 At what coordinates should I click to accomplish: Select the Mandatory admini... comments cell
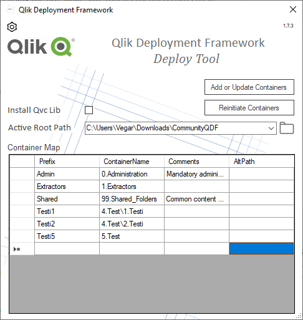coord(196,174)
